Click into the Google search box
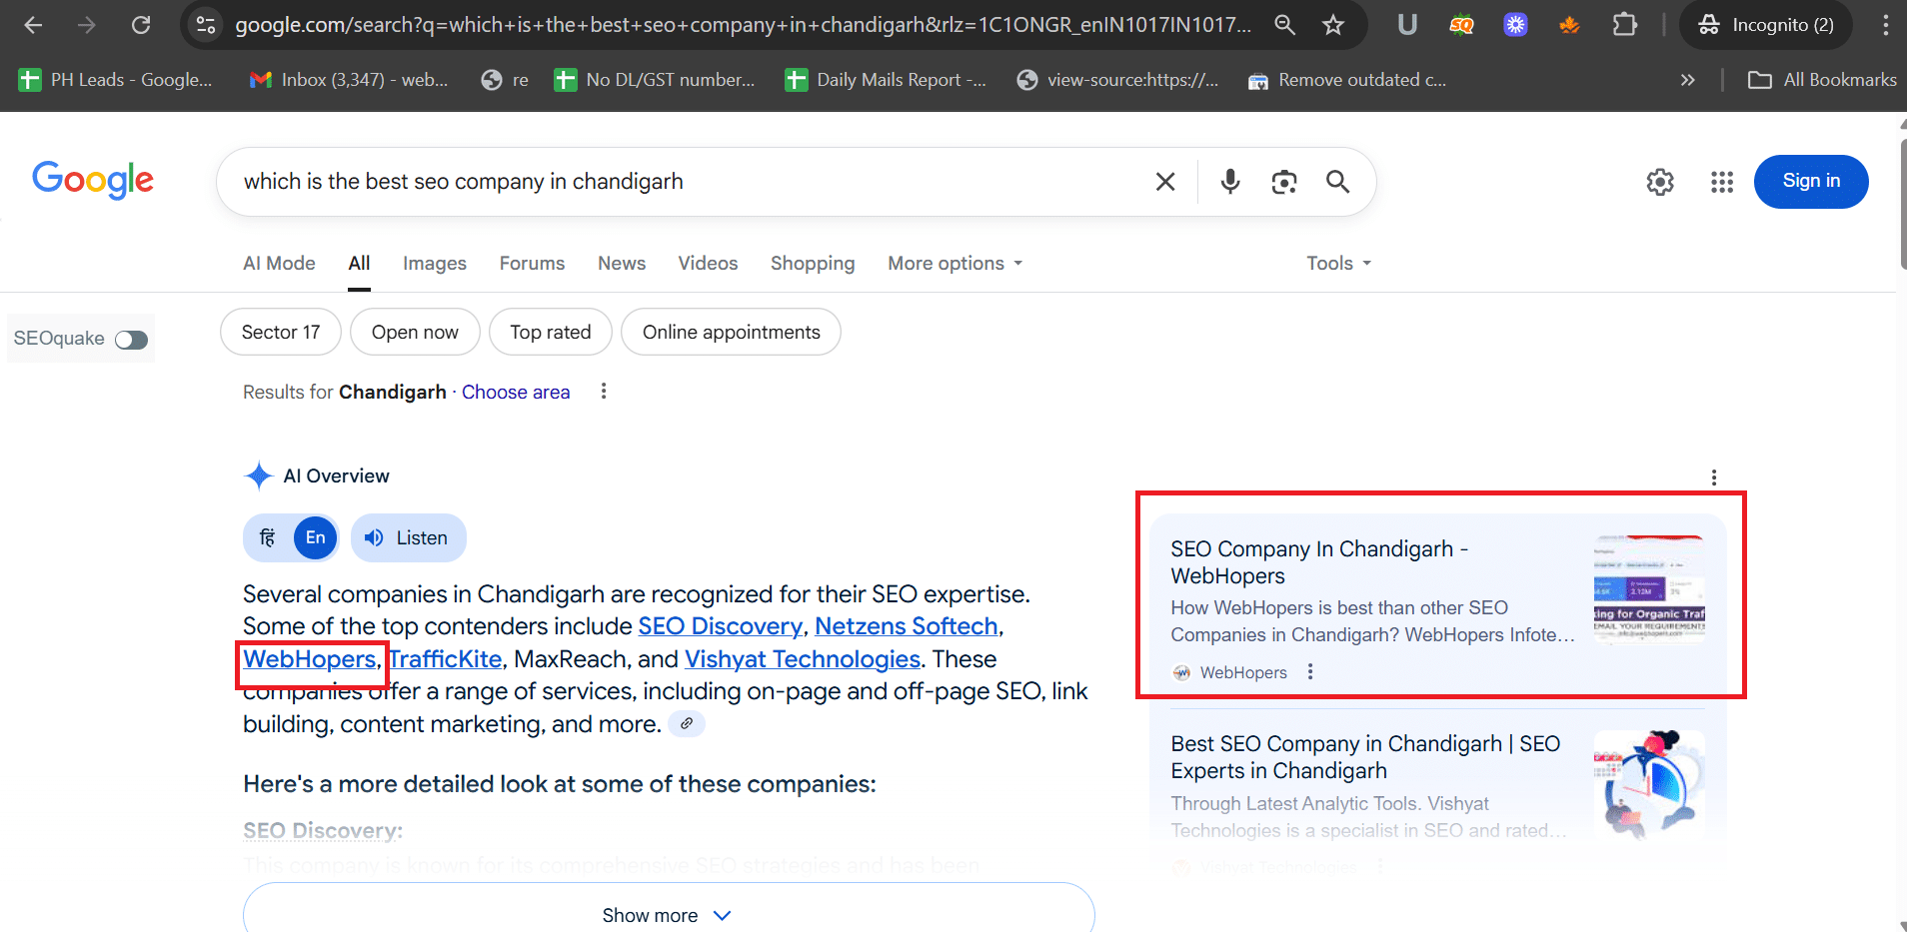 tap(690, 182)
